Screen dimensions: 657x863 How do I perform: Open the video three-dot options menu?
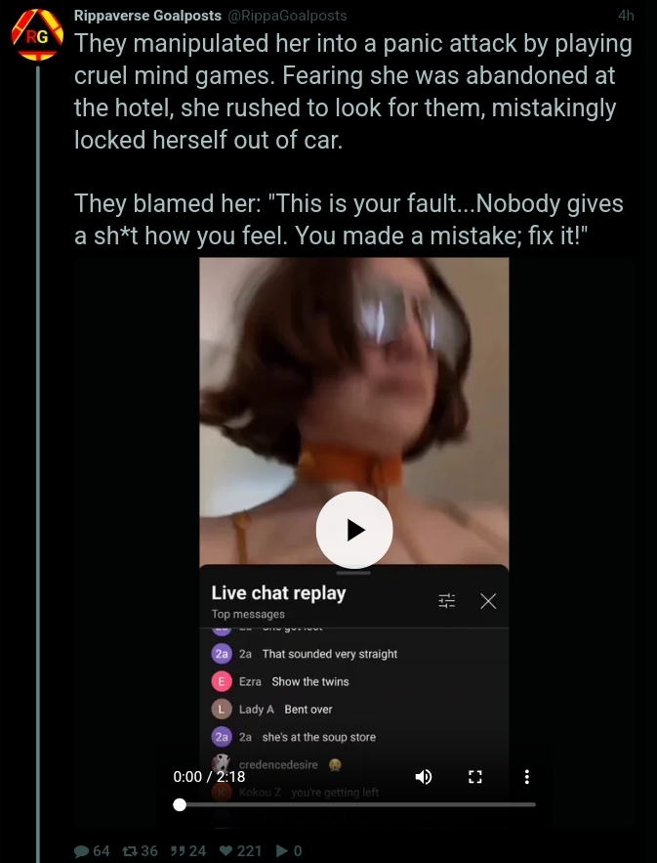tap(527, 777)
